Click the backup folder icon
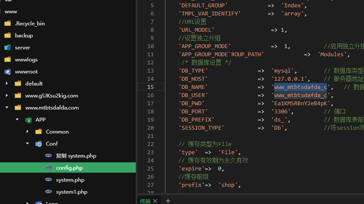The width and height of the screenshot is (364, 204). [x=7, y=36]
